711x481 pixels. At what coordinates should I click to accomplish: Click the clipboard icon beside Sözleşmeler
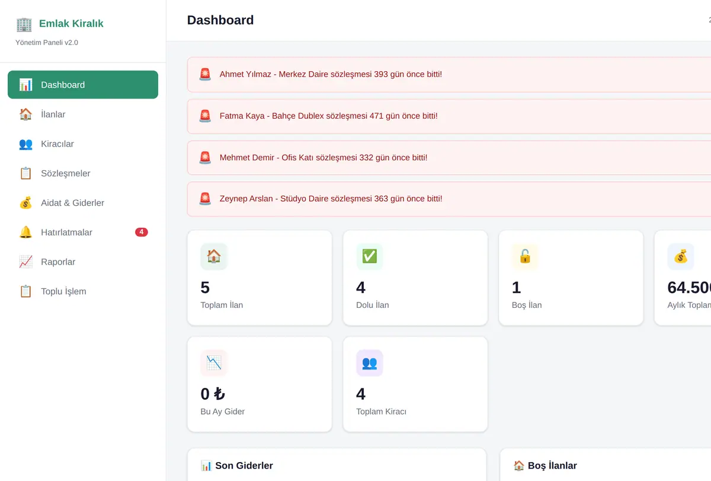click(25, 173)
